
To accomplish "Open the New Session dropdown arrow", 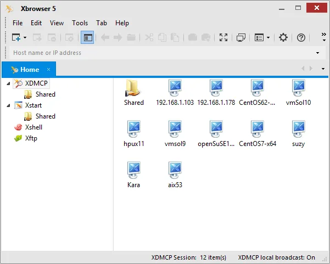I will click(x=25, y=38).
